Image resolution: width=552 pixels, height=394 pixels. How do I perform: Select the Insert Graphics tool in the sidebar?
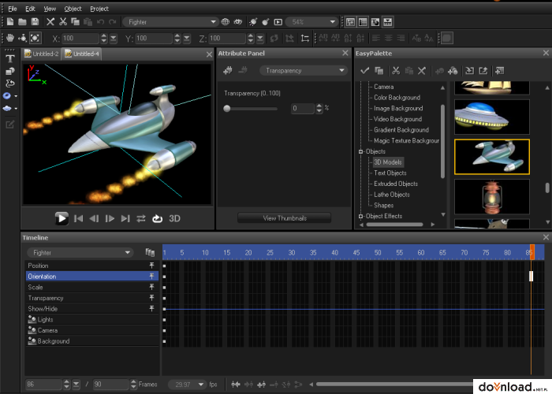[x=9, y=72]
